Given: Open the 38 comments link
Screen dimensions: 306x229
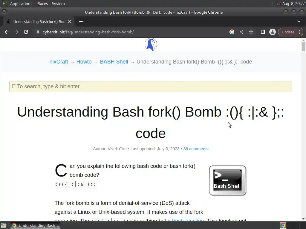Looking at the screenshot, I should [x=196, y=149].
